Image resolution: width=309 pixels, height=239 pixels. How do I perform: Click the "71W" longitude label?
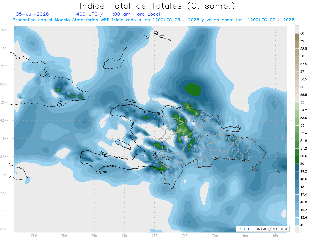[x=185, y=235]
